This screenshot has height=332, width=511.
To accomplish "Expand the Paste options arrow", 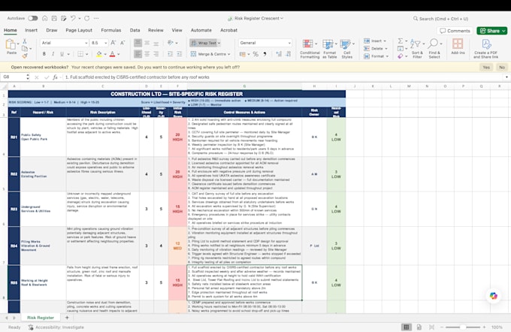I will 18,44.
